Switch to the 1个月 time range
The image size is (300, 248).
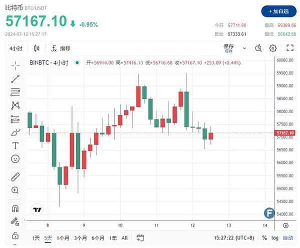(63, 238)
